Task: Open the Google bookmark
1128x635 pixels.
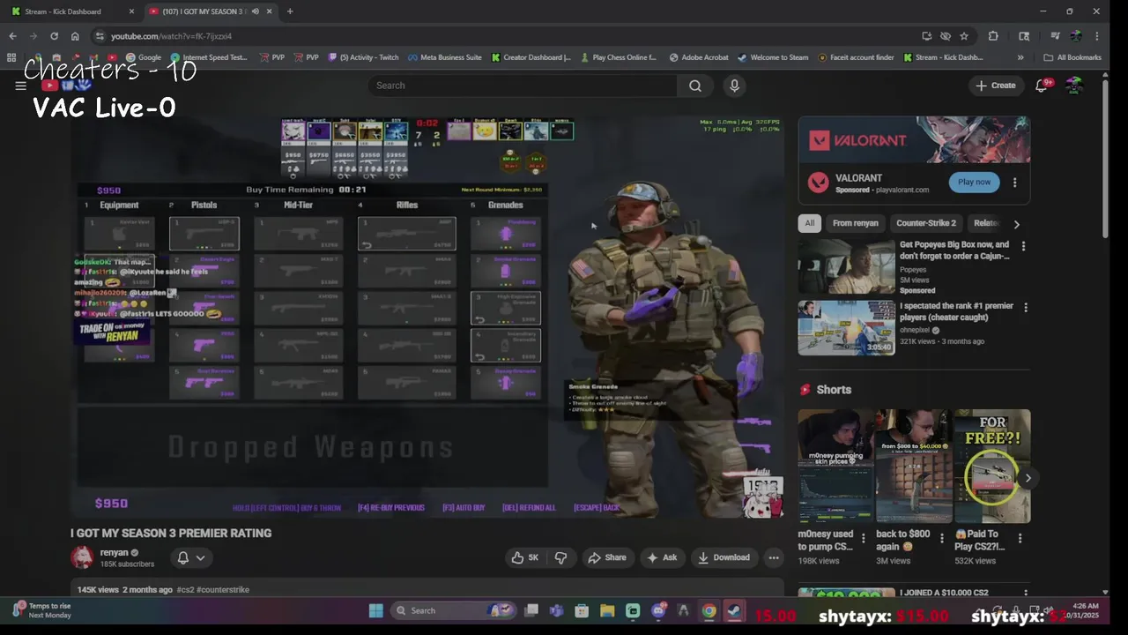Action: click(x=144, y=57)
